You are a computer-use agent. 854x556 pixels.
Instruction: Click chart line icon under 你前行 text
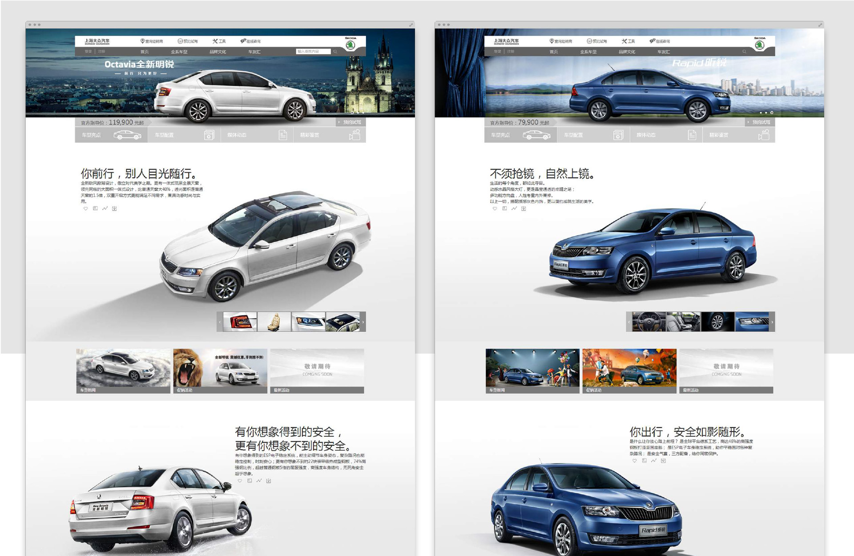(x=105, y=209)
